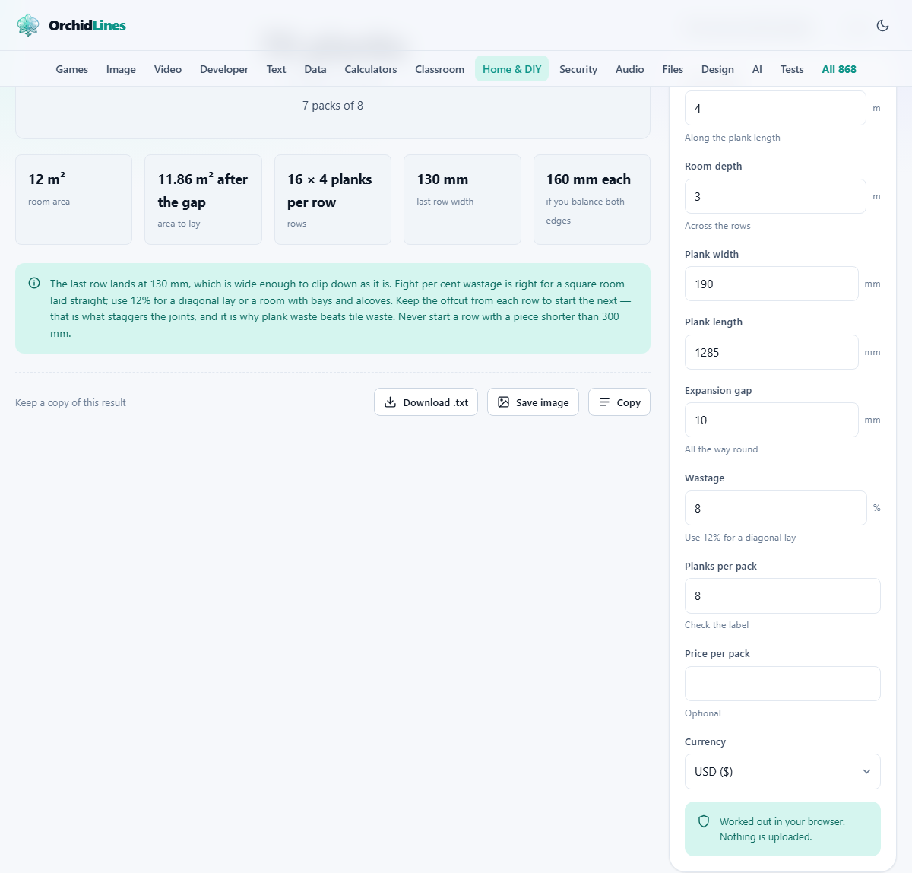Open the Design category
Viewport: 912px width, 873px height.
[x=717, y=69]
